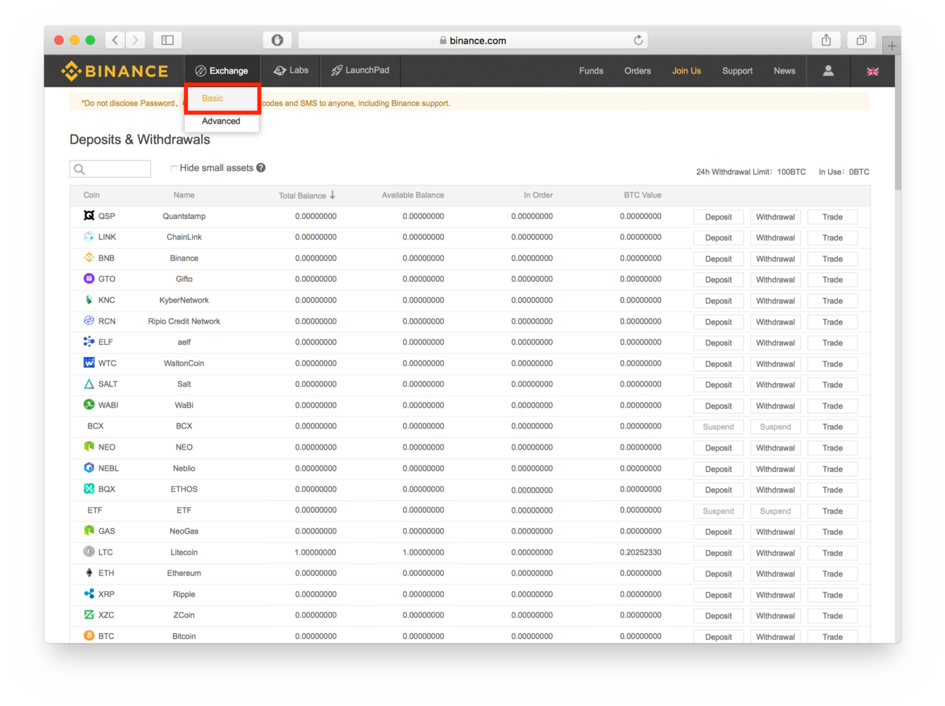Reload the page in Safari

pos(638,40)
